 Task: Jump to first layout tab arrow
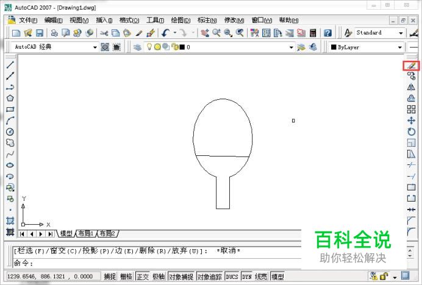pos(22,234)
